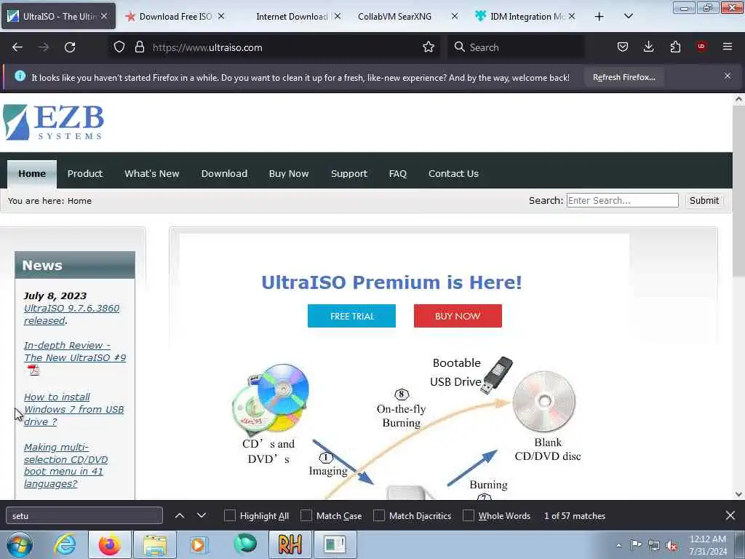The width and height of the screenshot is (745, 559).
Task: Click the EZB Systems logo
Action: pos(53,122)
